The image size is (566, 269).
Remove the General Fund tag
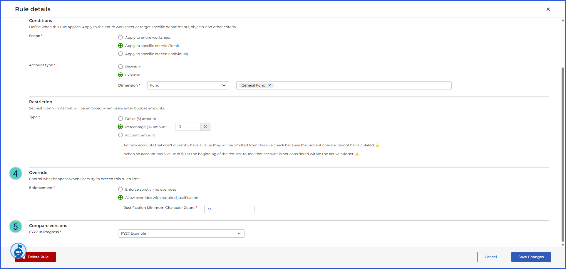[x=269, y=85]
